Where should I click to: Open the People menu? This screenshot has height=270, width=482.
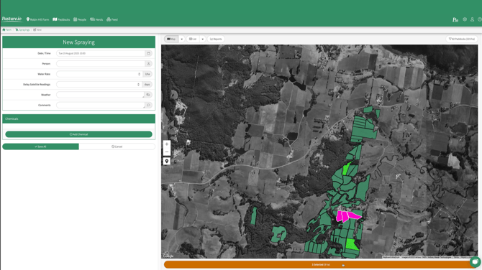point(80,19)
